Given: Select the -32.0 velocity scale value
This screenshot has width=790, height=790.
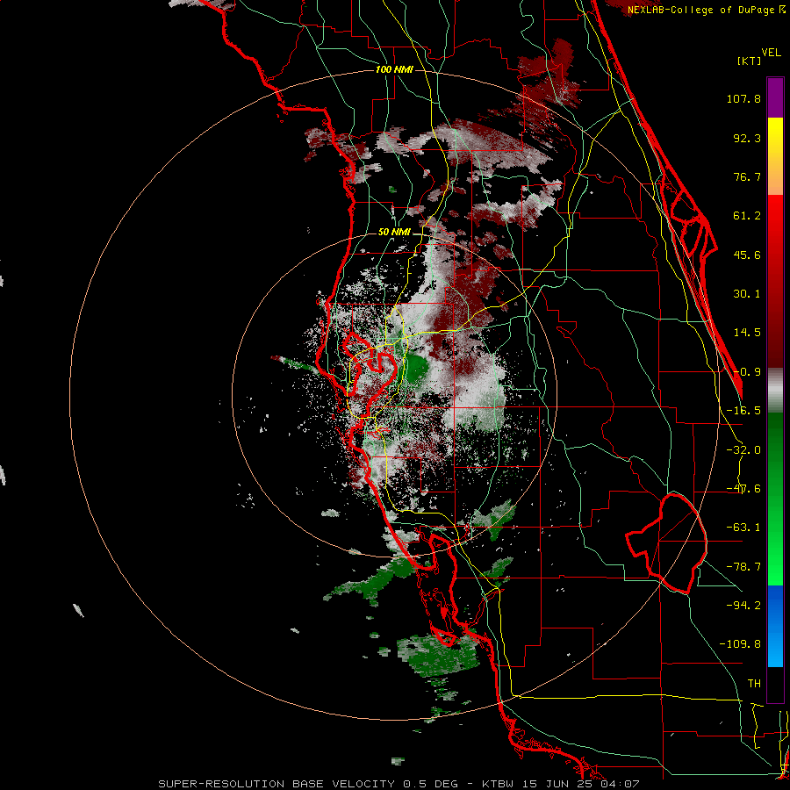Looking at the screenshot, I should [x=743, y=450].
